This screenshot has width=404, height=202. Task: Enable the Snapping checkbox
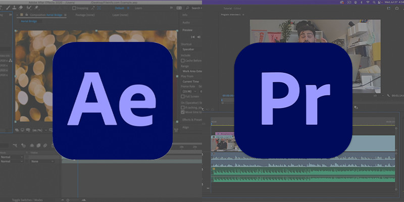click(x=73, y=8)
